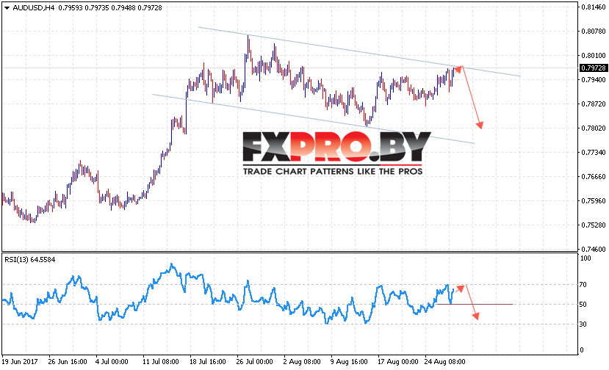
Task: Select price axis label 0.79400
Action: (x=593, y=79)
